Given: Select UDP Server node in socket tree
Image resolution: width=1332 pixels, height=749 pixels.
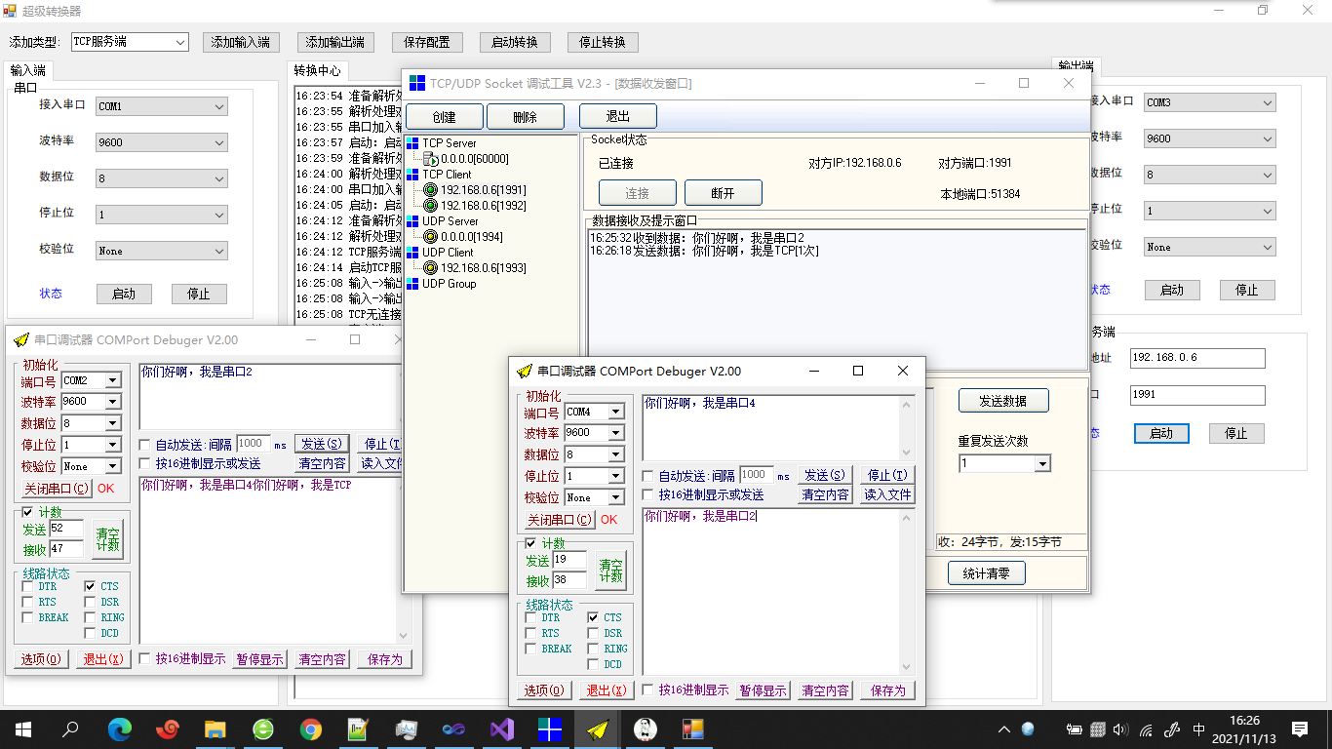Looking at the screenshot, I should [451, 221].
